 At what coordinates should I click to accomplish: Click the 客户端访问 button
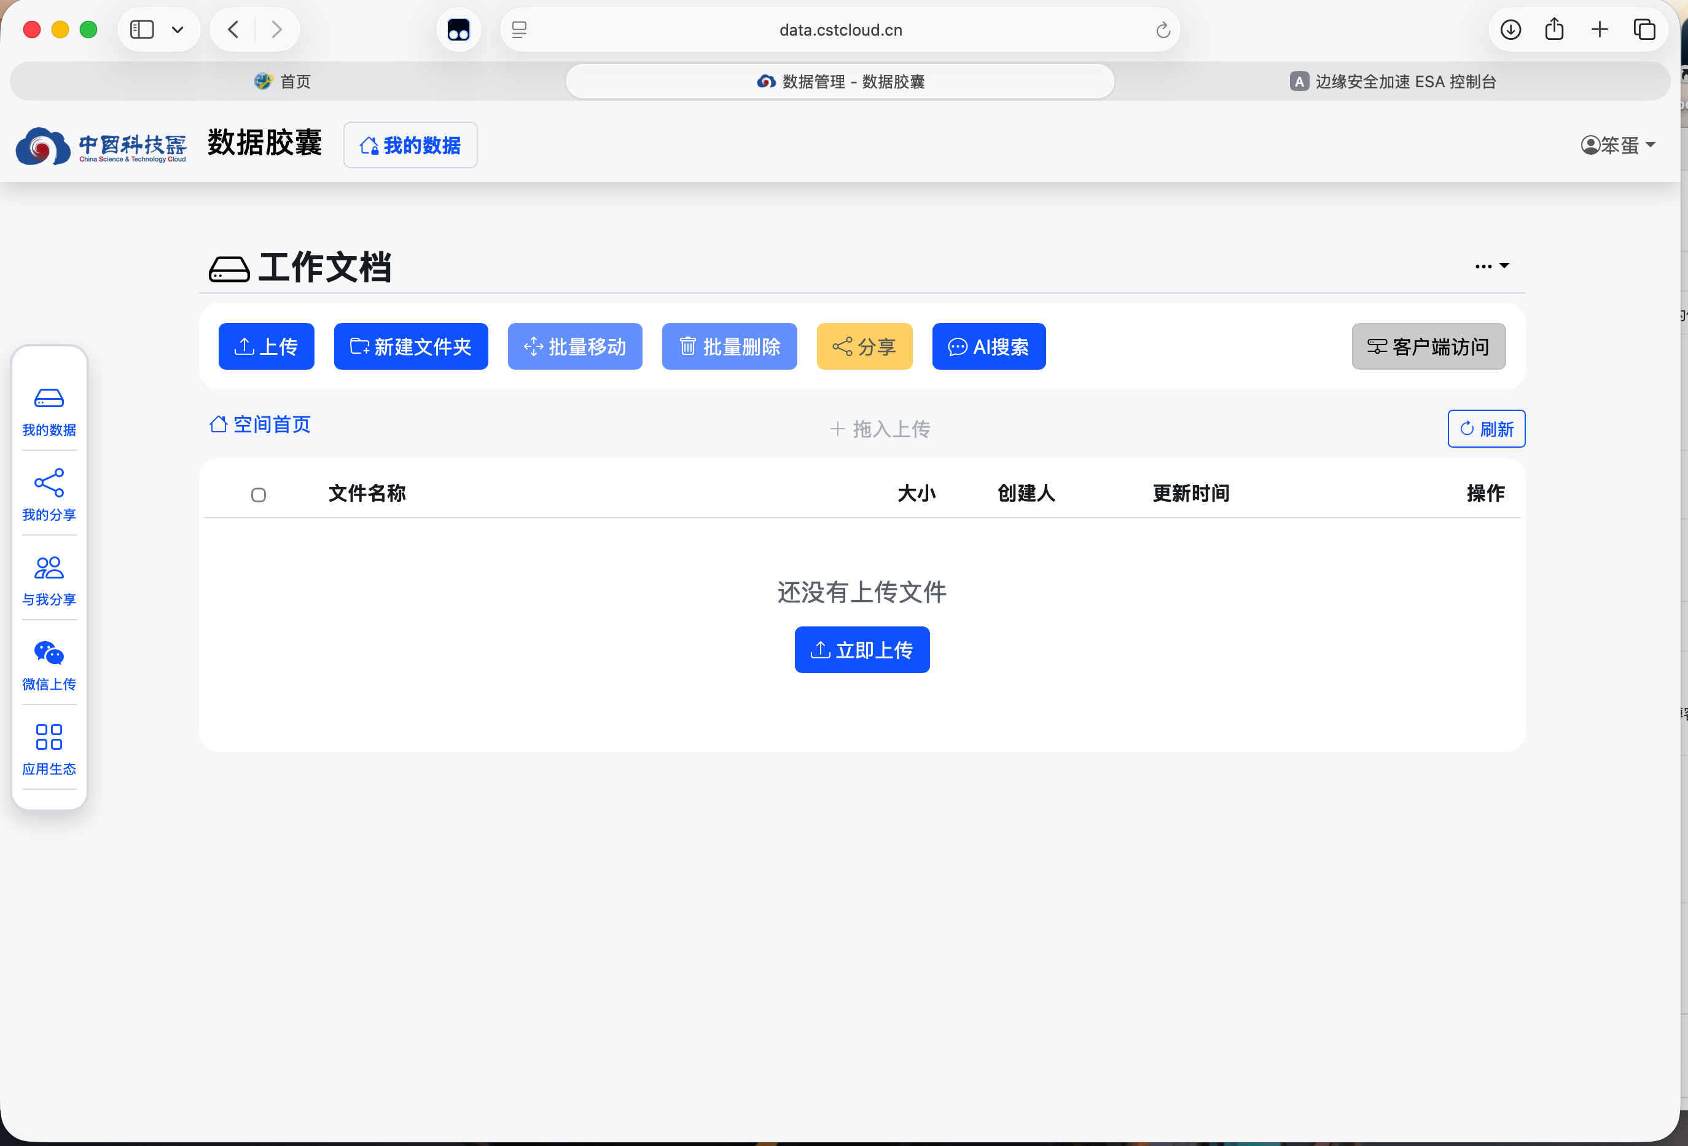(x=1428, y=346)
